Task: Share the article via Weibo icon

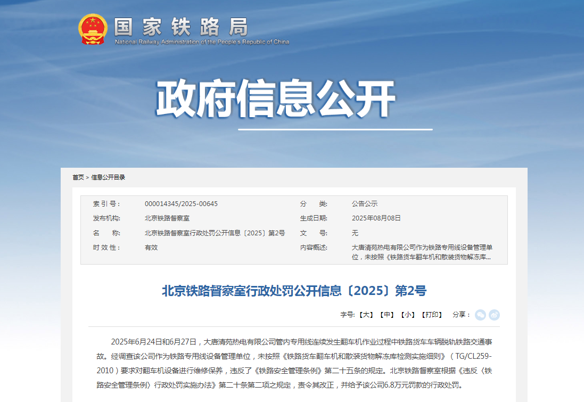Action: (494, 315)
